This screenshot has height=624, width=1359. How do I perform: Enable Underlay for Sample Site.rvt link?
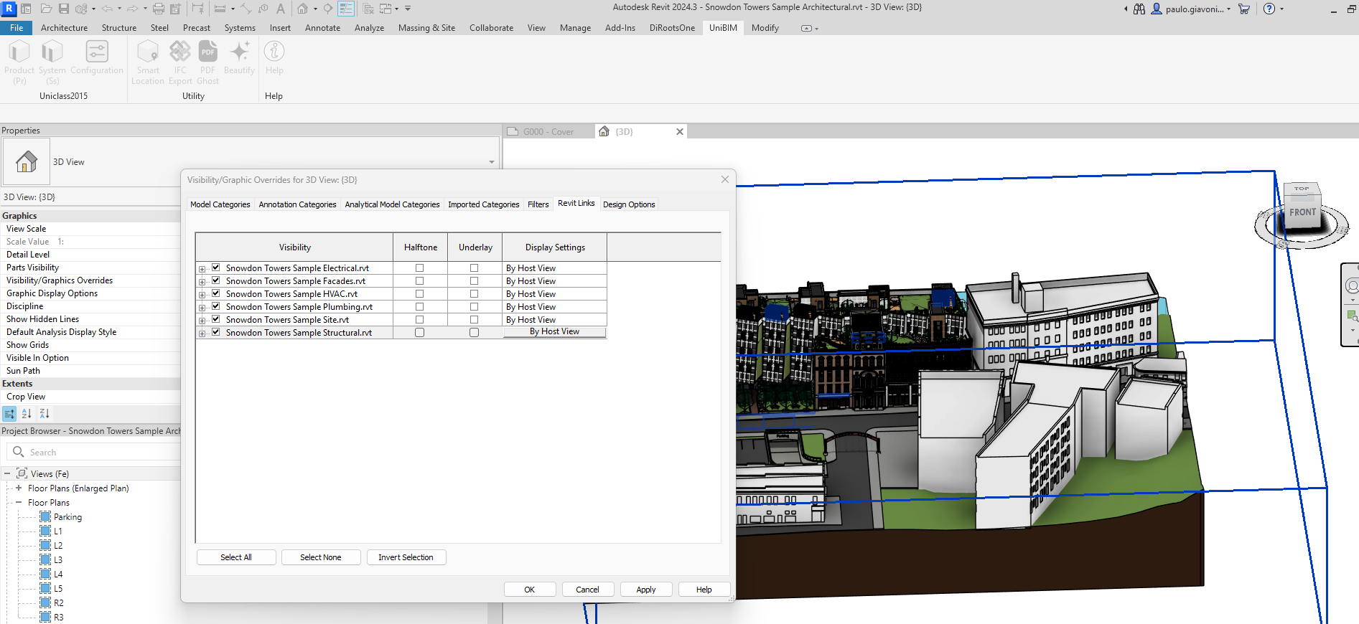pyautogui.click(x=475, y=320)
